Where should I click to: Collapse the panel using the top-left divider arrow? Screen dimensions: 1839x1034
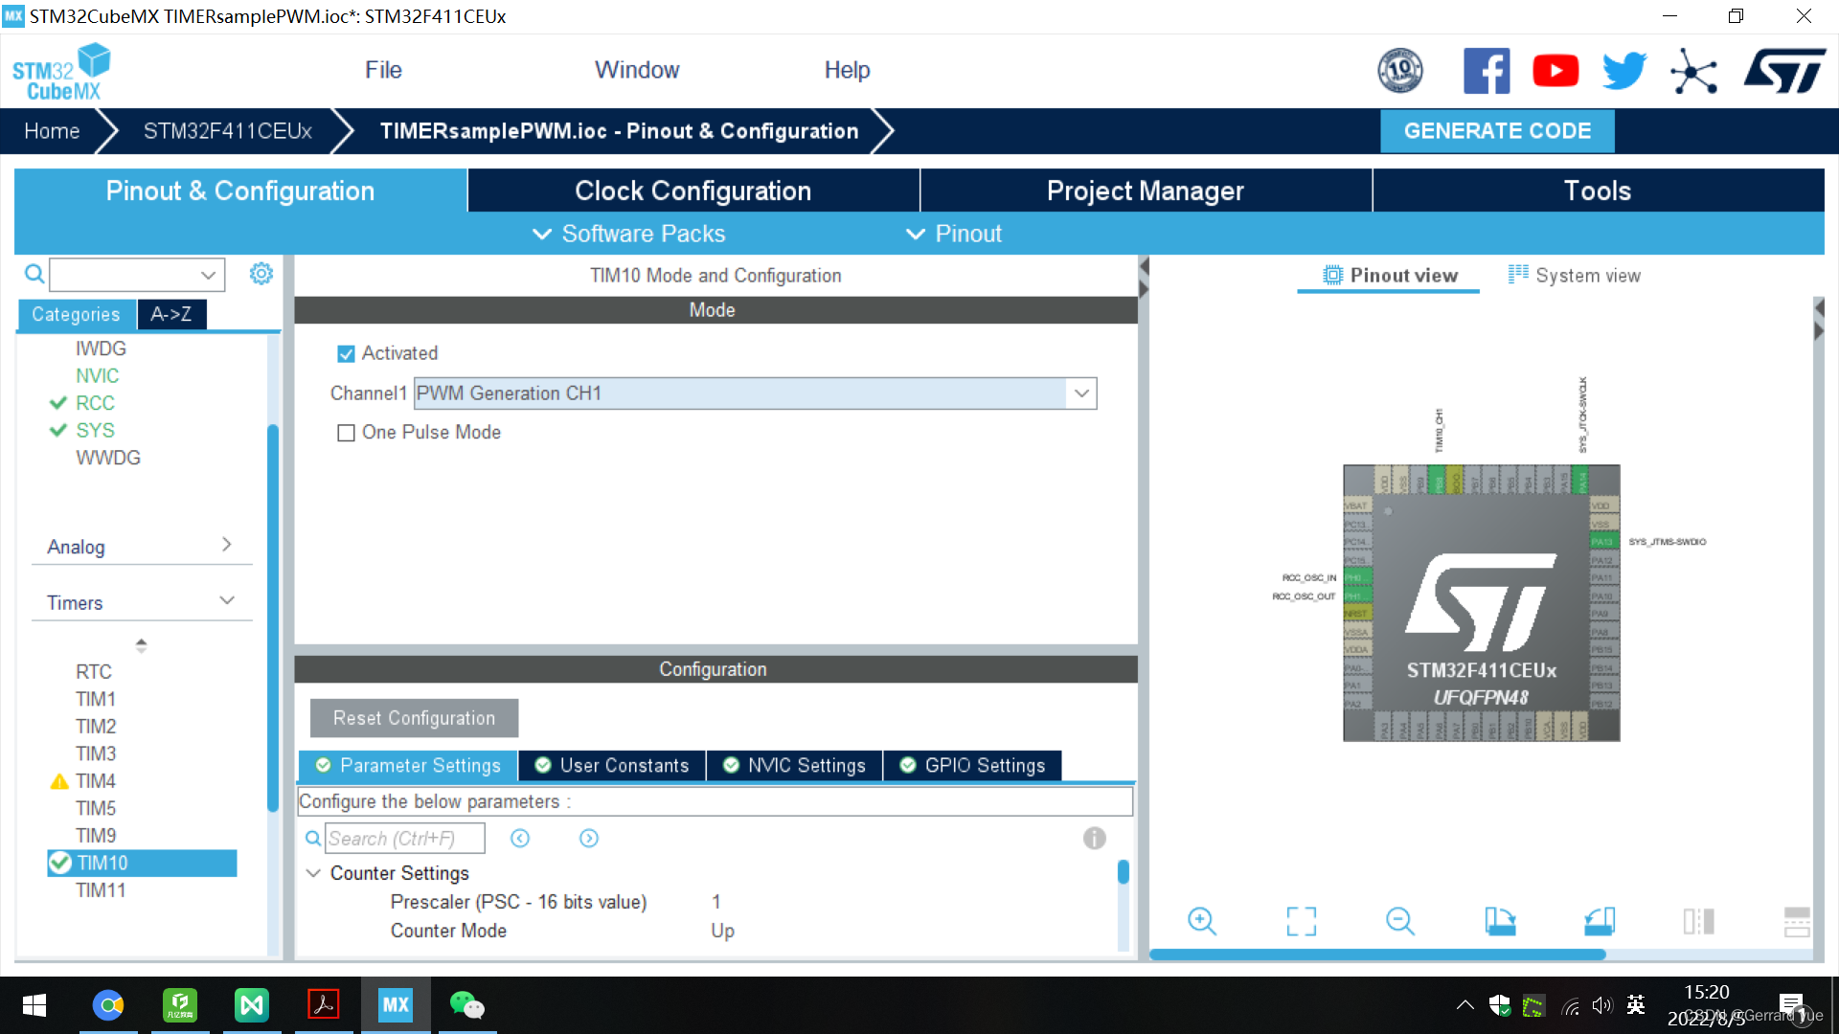click(1144, 265)
